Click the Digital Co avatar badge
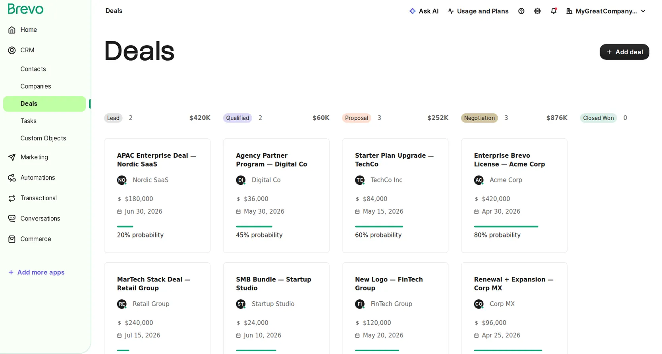Screen dimensions: 662x354 click(241, 180)
